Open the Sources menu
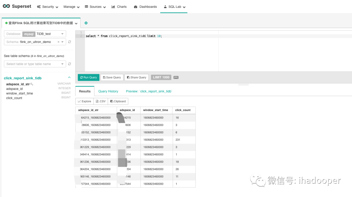 click(95, 7)
